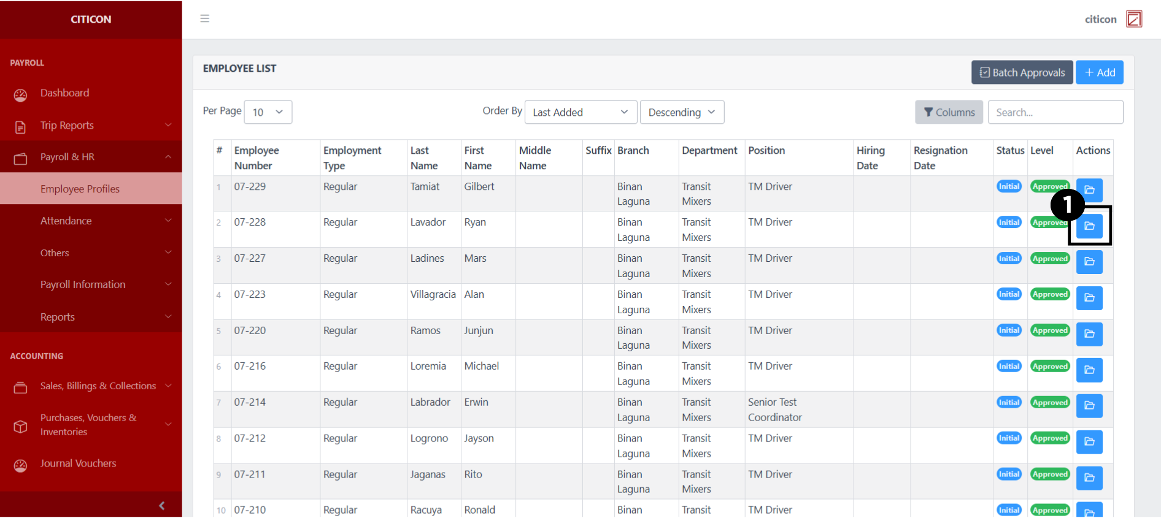The height and width of the screenshot is (518, 1161).
Task: Collapse sidebar with bottom chevron arrow
Action: 161,506
